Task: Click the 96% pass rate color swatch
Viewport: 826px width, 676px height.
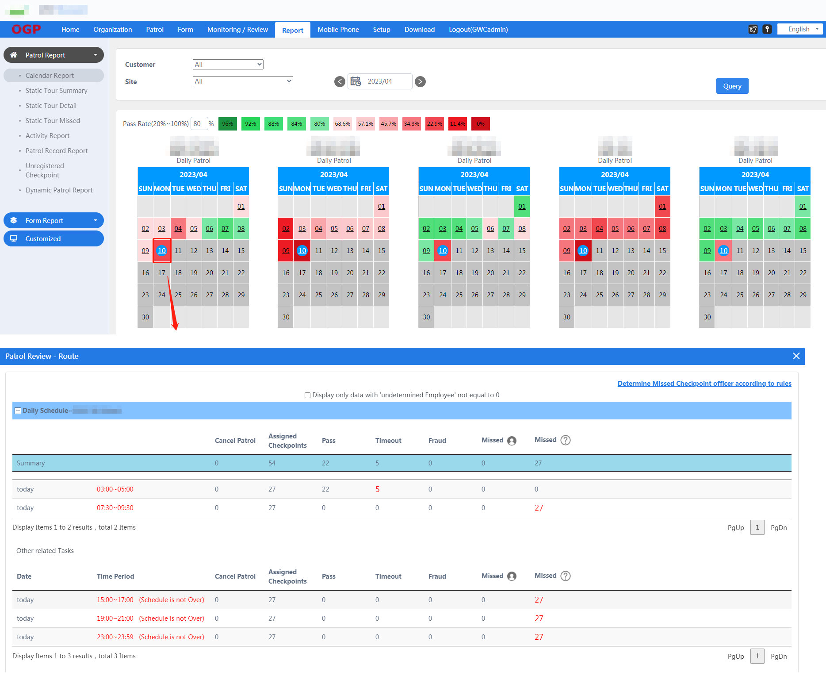Action: click(x=227, y=124)
